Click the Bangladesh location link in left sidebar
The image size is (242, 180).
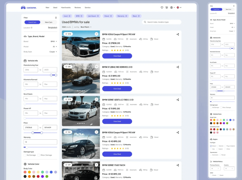(x=53, y=28)
